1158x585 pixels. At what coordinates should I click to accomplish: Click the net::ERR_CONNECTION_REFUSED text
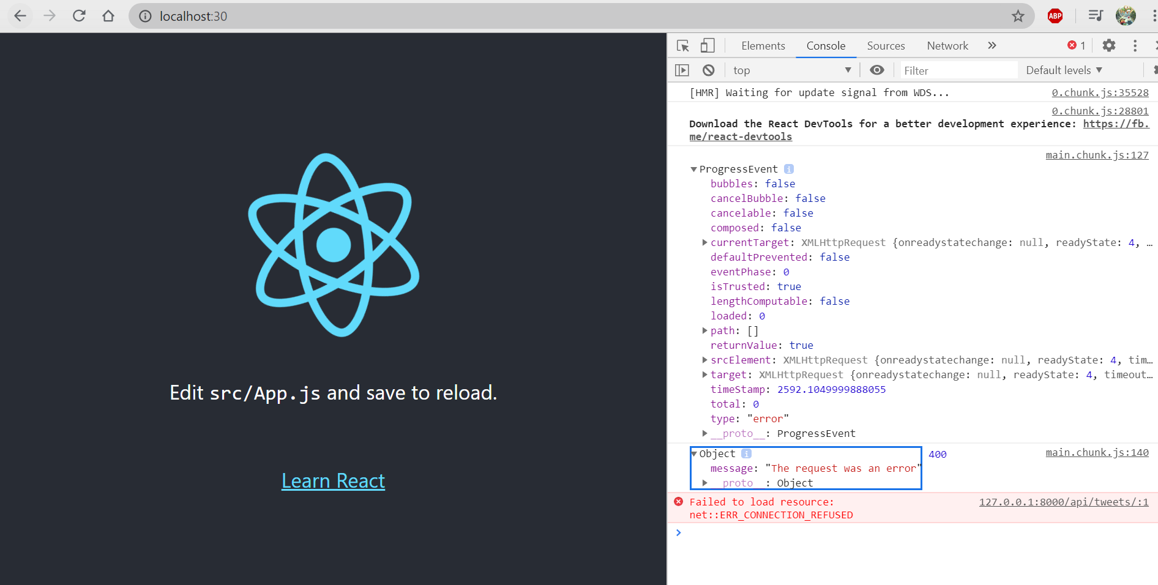pos(771,515)
